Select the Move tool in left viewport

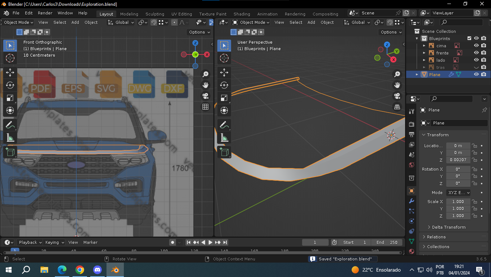pyautogui.click(x=10, y=72)
